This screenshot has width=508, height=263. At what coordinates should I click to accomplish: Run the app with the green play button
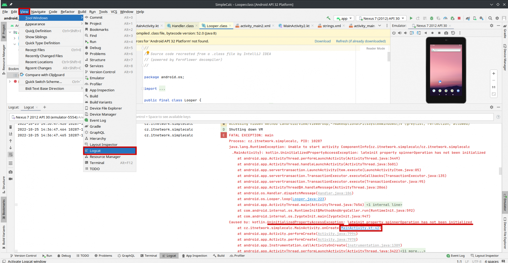[x=411, y=18]
